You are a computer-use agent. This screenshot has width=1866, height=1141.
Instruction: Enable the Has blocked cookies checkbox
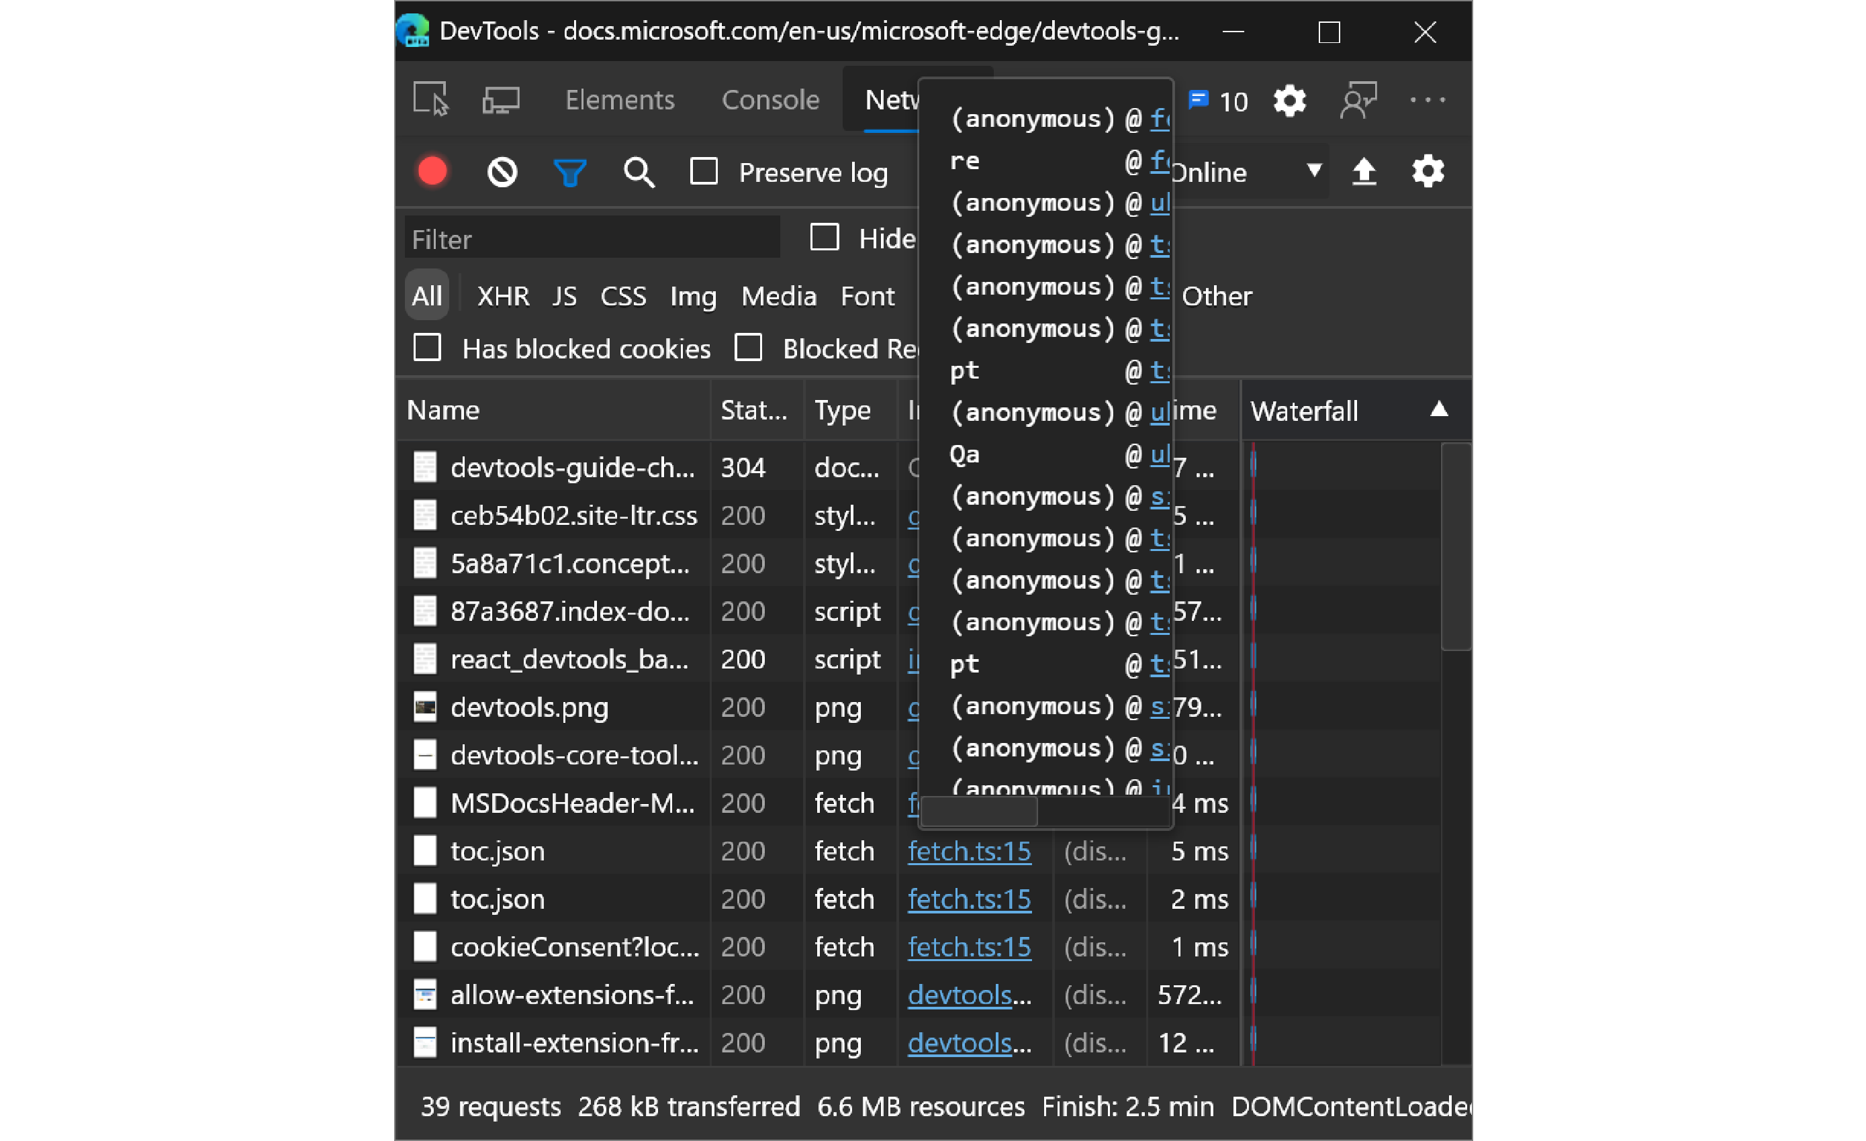point(426,348)
